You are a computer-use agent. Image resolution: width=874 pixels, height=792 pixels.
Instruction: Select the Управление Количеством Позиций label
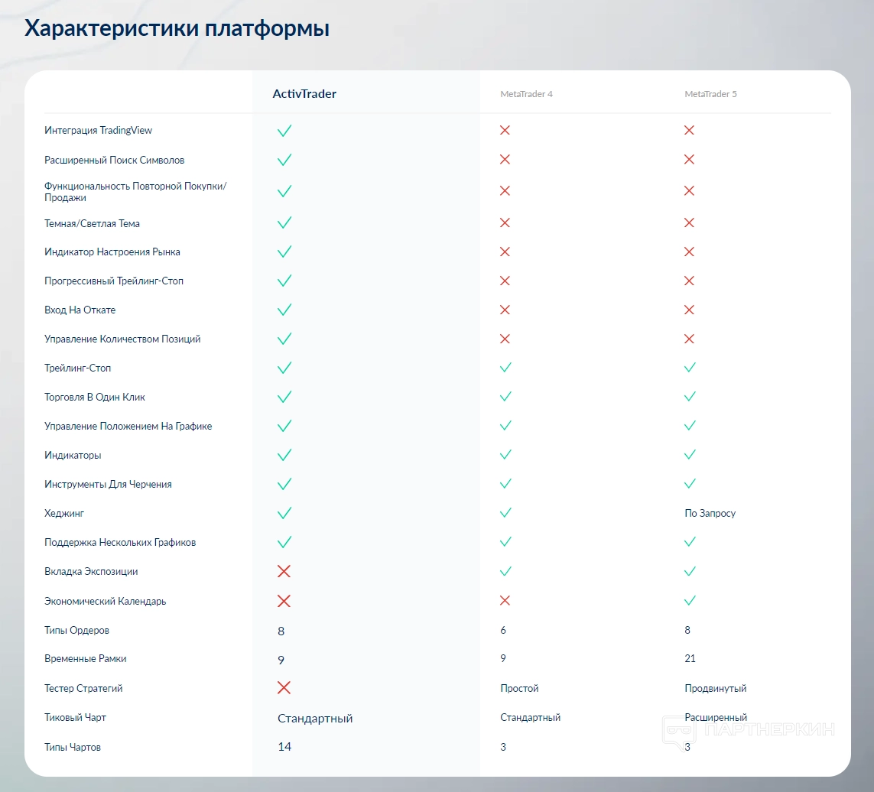click(x=122, y=339)
